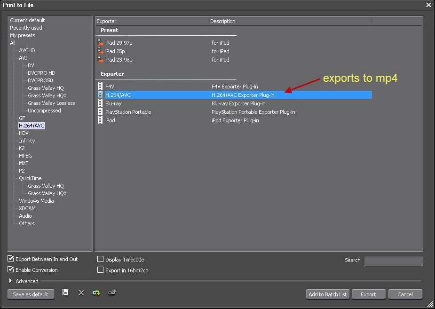Click the Export button
Image resolution: width=435 pixels, height=309 pixels.
(368, 294)
